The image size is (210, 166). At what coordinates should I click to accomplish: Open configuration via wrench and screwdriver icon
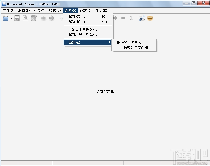(x=141, y=18)
